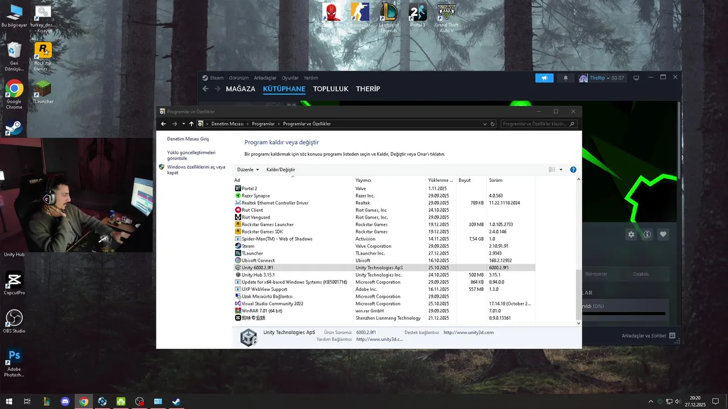Open Steam announcements megaphone button
The width and height of the screenshot is (728, 409).
tap(544, 78)
